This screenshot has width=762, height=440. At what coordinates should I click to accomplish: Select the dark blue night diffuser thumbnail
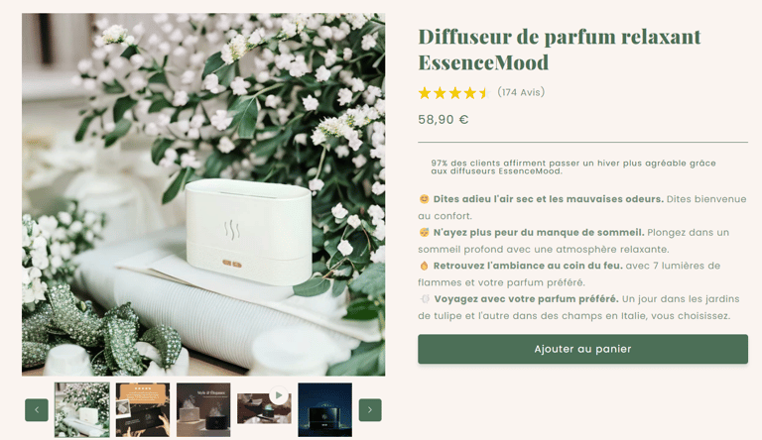point(324,410)
